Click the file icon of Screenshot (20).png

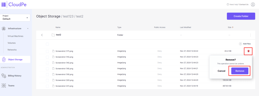click(53, 80)
